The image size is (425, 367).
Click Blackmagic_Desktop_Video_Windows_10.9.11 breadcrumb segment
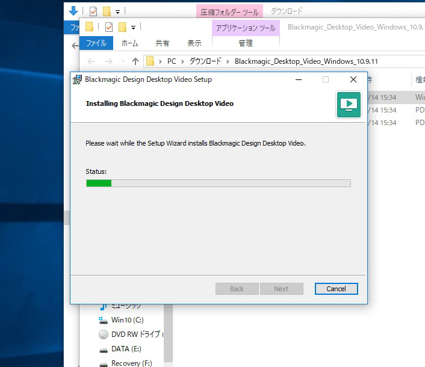(306, 61)
